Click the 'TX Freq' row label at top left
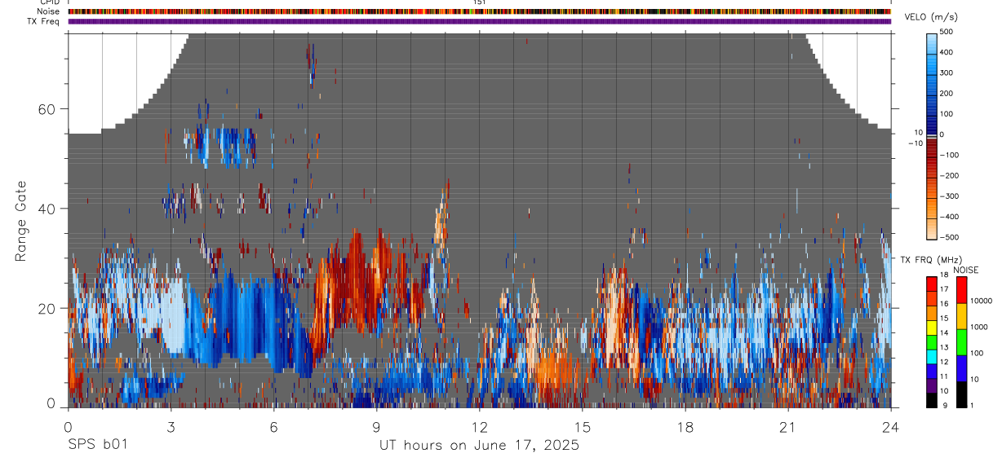 pyautogui.click(x=44, y=20)
